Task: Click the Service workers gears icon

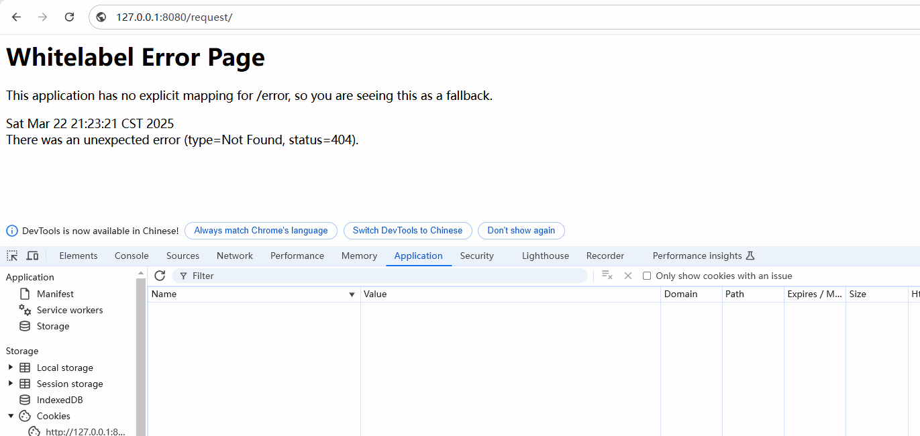Action: [x=25, y=310]
